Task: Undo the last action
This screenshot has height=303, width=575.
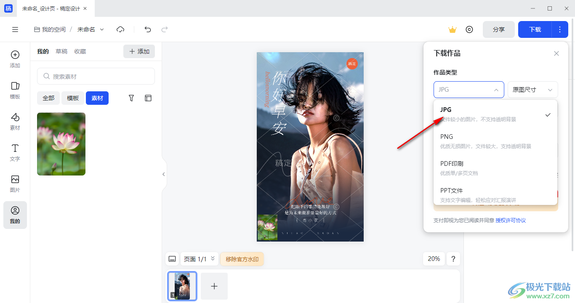Action: click(148, 29)
